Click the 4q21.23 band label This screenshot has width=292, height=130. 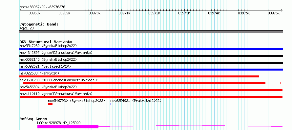pyautogui.click(x=27, y=28)
